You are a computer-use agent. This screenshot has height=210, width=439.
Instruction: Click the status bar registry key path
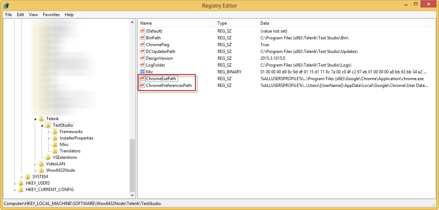coord(82,204)
